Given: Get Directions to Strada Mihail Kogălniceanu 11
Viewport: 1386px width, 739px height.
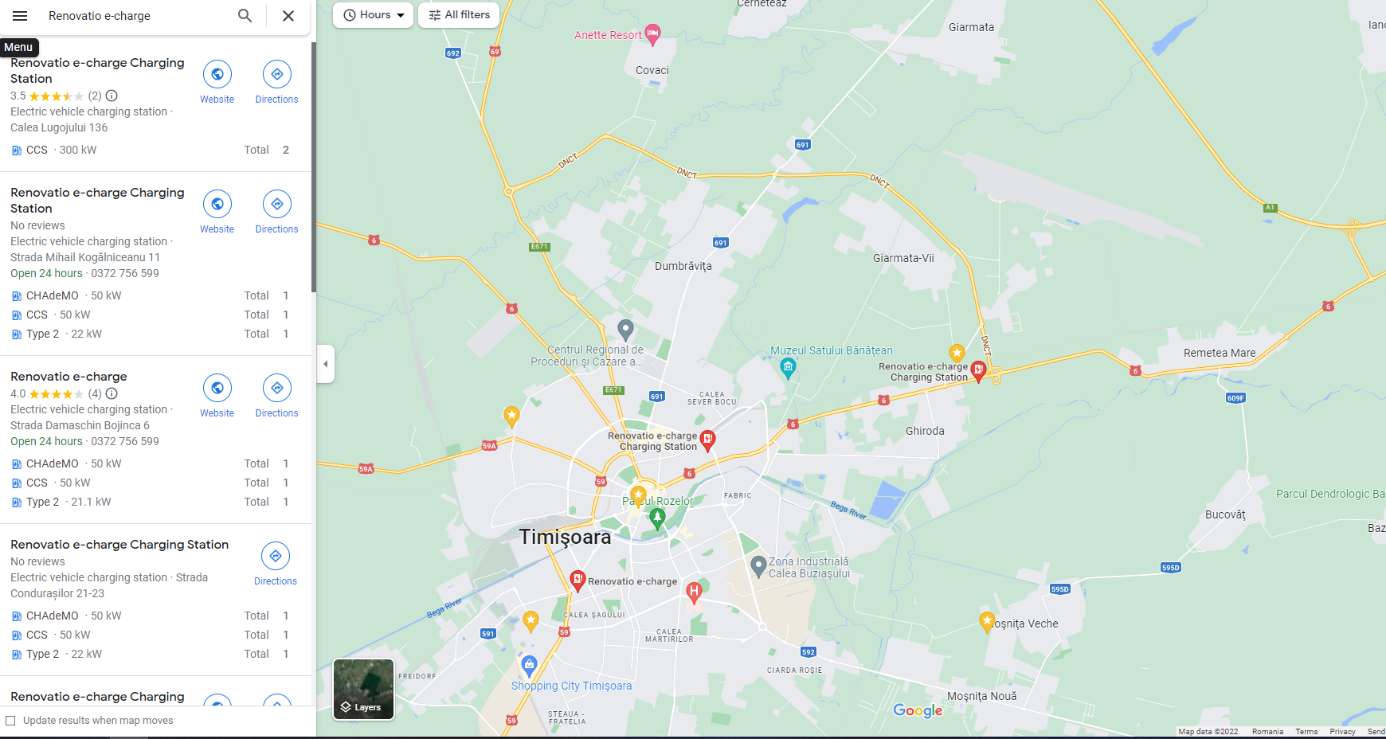Looking at the screenshot, I should (x=276, y=213).
